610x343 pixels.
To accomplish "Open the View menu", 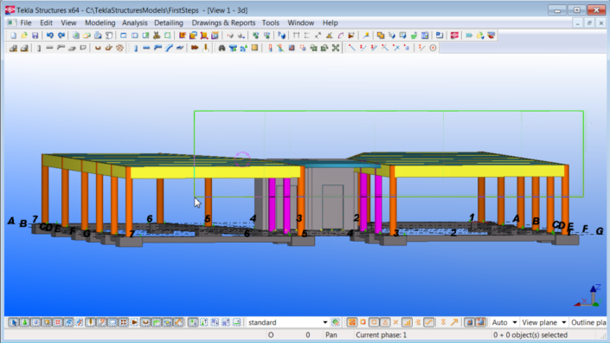I will (x=68, y=23).
